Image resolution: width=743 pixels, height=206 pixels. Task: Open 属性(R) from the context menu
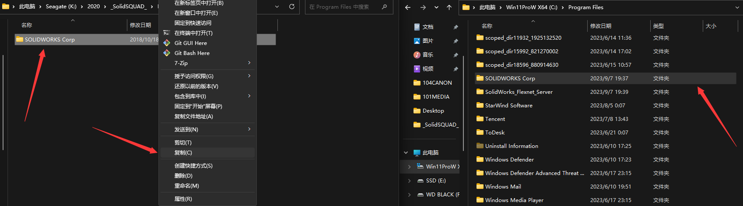(207, 199)
